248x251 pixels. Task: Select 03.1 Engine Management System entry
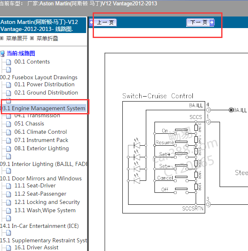click(43, 108)
